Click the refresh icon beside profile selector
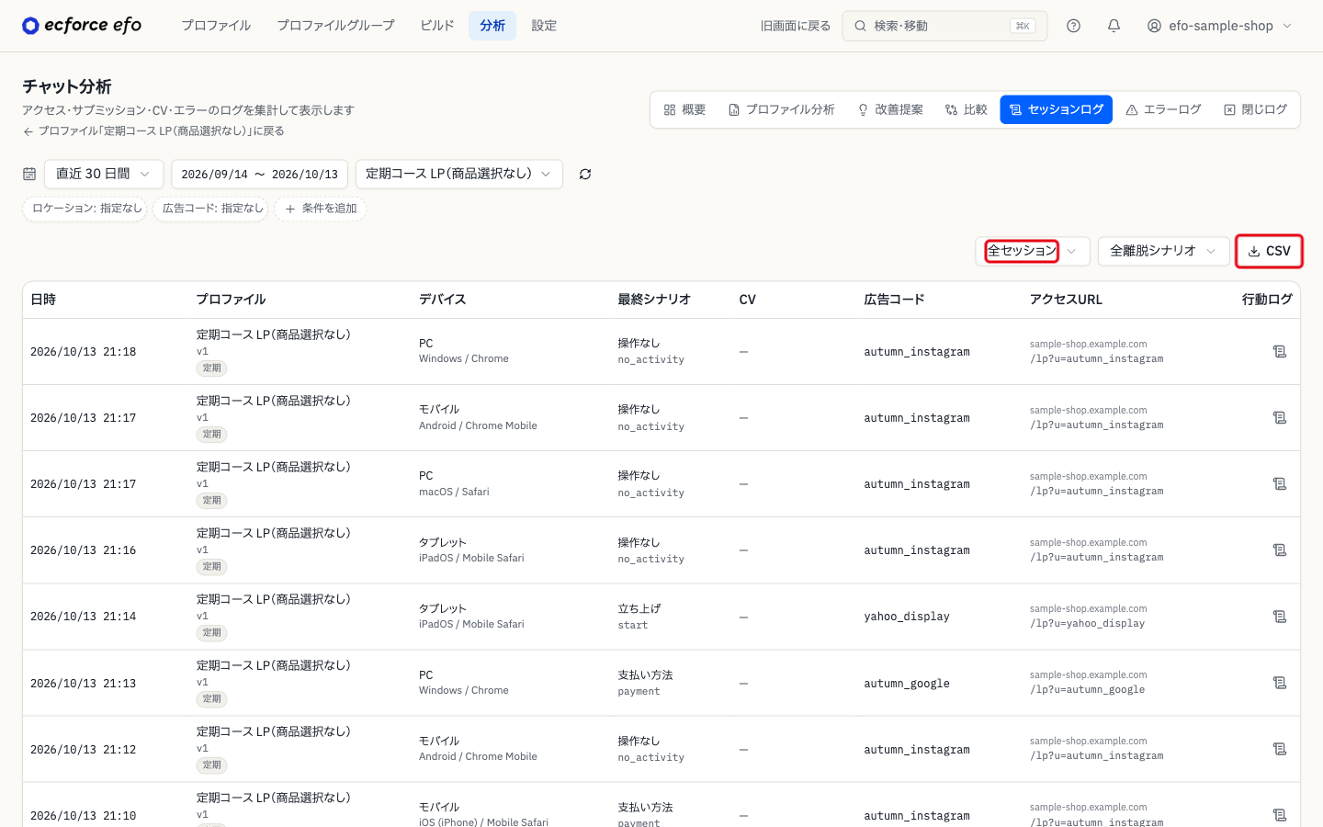This screenshot has width=1323, height=827. [x=585, y=174]
